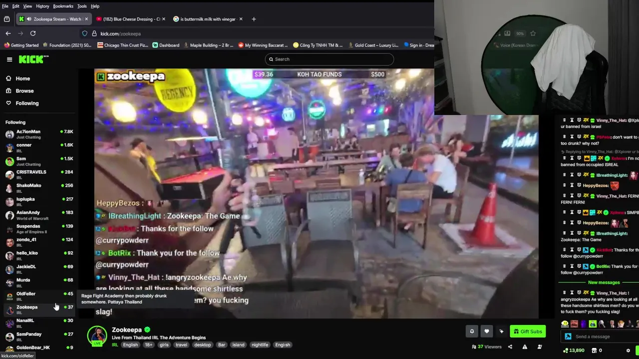Open the Bookmarks menu

63,6
